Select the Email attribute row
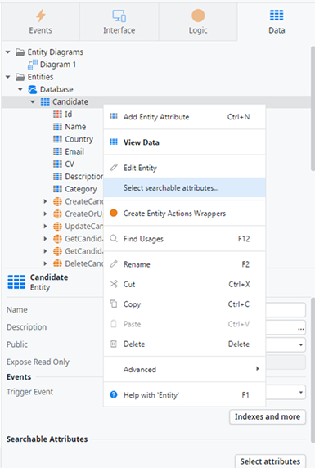The height and width of the screenshot is (468, 315). pos(69,151)
